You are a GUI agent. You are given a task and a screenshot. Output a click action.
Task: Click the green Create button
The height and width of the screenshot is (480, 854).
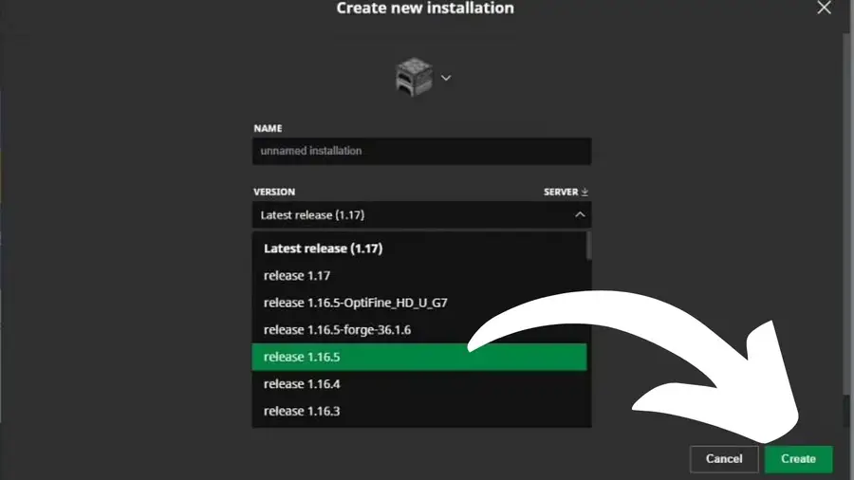[798, 459]
